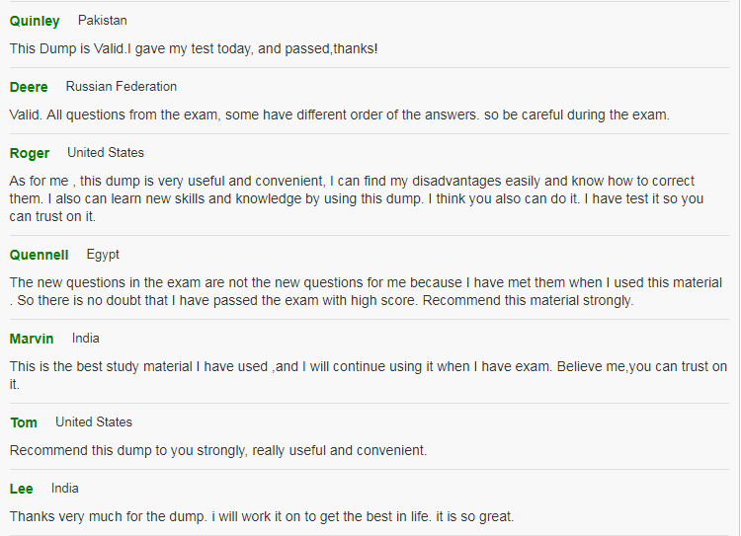The width and height of the screenshot is (741, 536).
Task: Select the Egypt country label
Action: click(x=103, y=255)
